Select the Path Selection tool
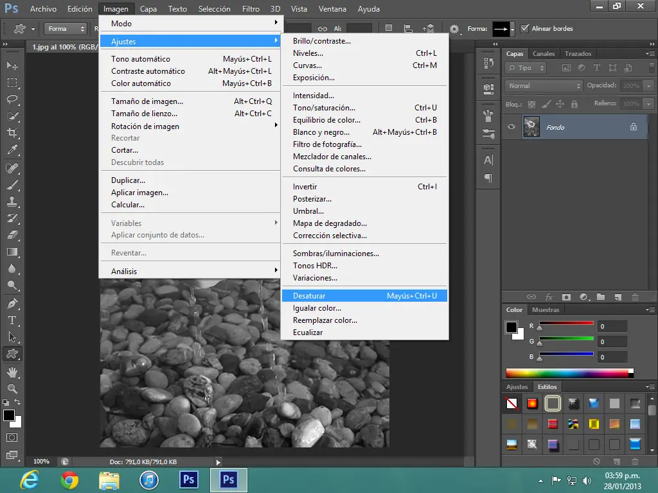The image size is (658, 493). click(x=12, y=337)
